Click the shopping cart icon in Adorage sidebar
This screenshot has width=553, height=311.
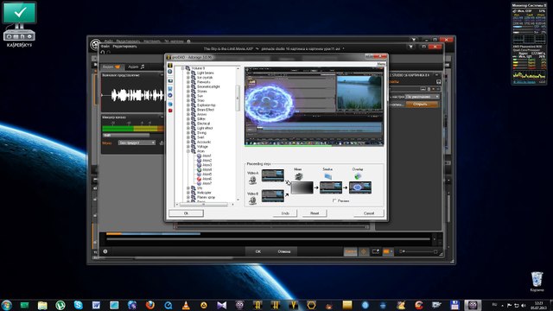[x=170, y=89]
